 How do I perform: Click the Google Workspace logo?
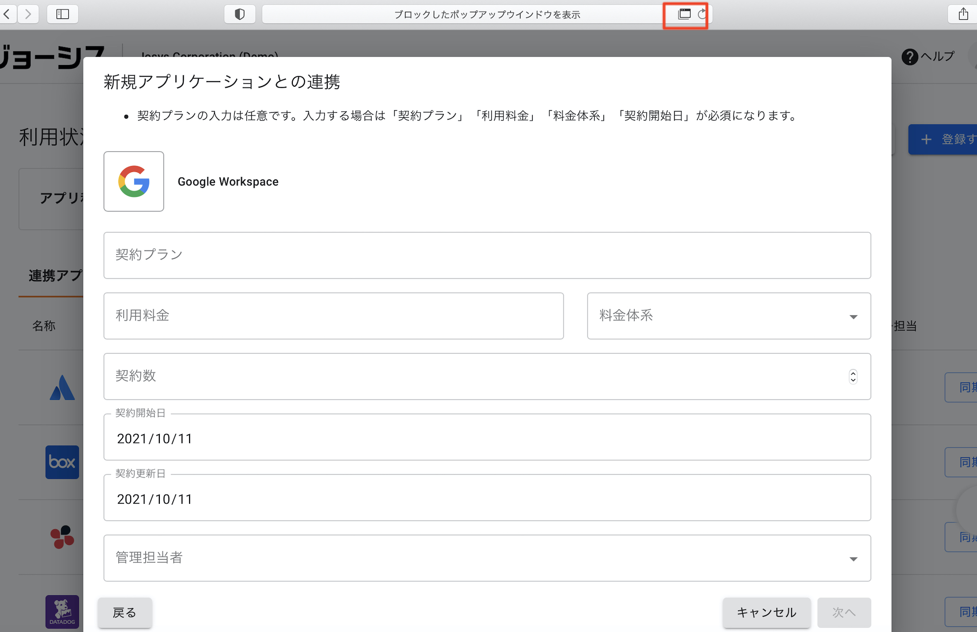pyautogui.click(x=134, y=181)
